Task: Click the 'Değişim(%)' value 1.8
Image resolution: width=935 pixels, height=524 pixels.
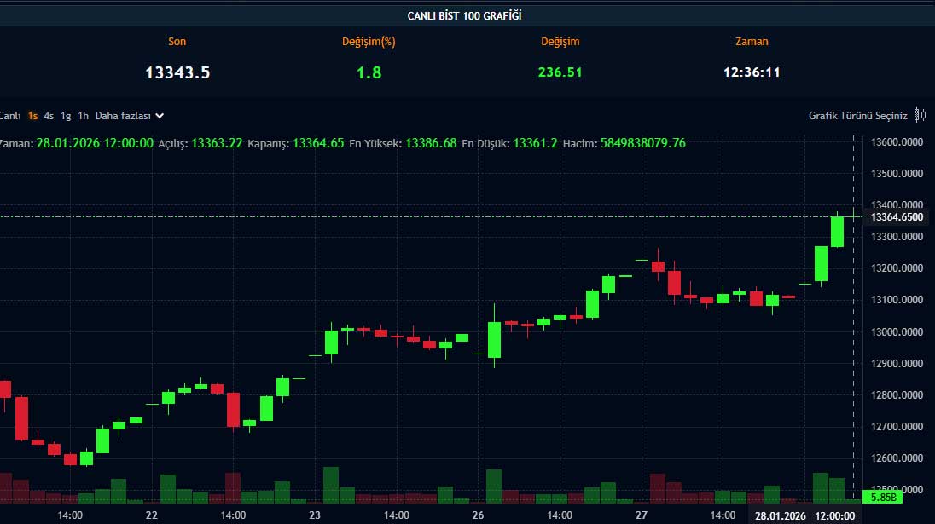Action: click(x=369, y=72)
